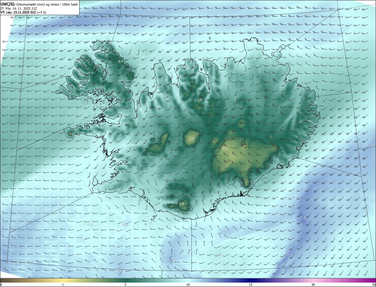This screenshot has width=376, height=287.
Task: Click the 11.8 value label on the map
Action: point(68,23)
